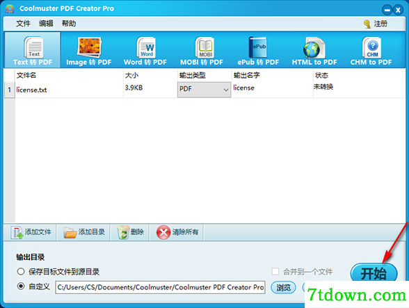Click the Start (开始) conversion button
409x308 pixels.
374,273
